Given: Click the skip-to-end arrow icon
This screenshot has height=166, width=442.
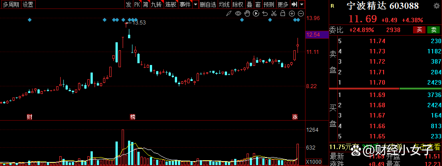Looking at the screenshot, I should (294, 4).
